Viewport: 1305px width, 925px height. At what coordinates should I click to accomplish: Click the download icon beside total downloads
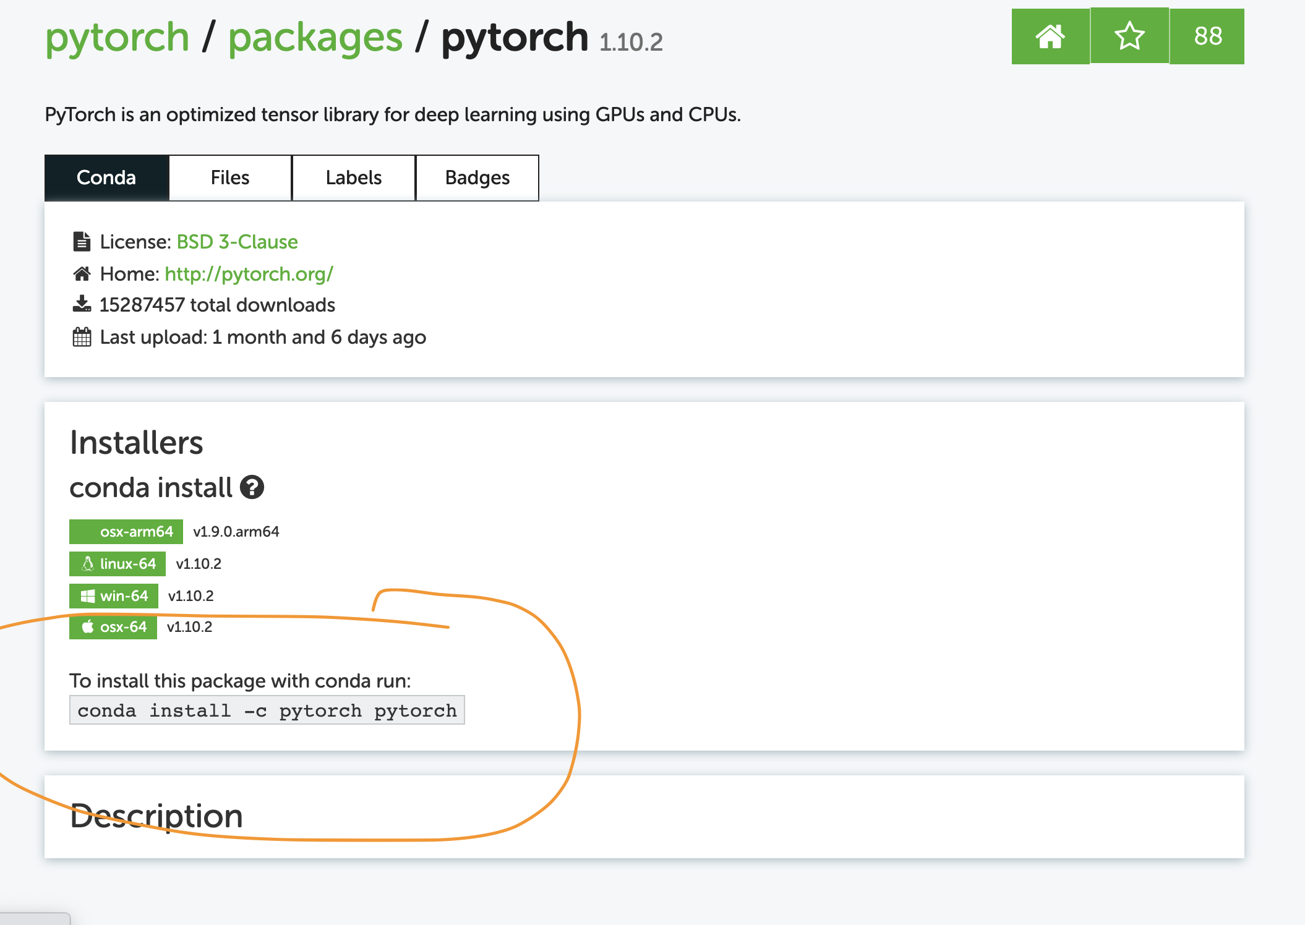pyautogui.click(x=81, y=304)
